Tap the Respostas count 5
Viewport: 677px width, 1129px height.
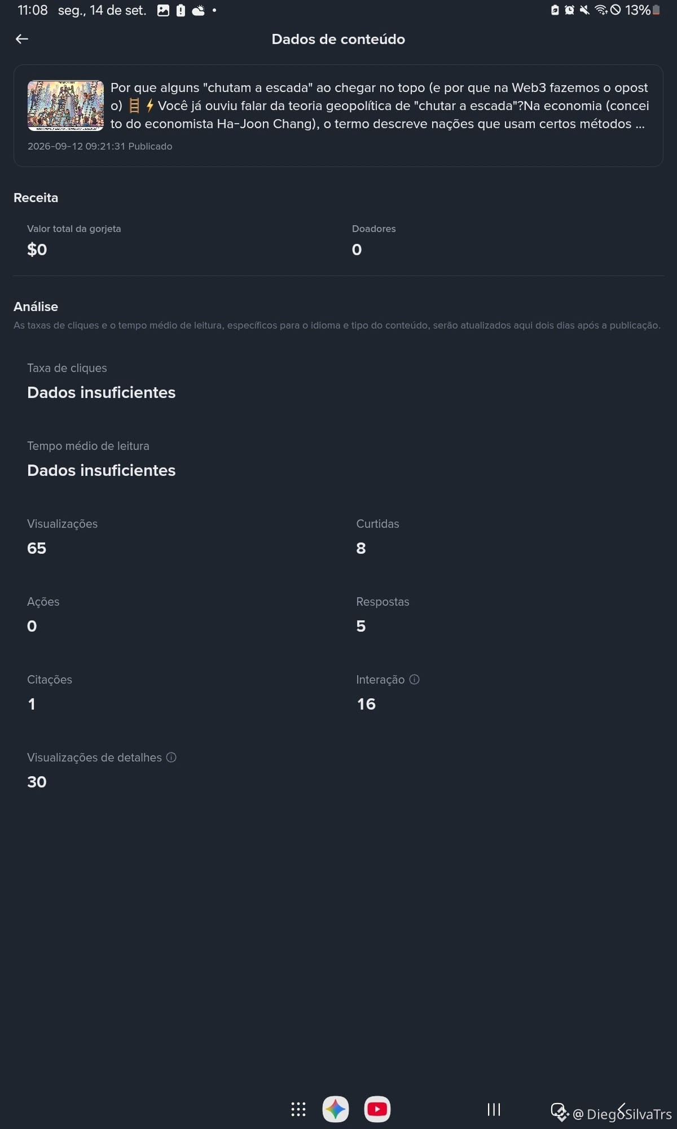tap(361, 626)
